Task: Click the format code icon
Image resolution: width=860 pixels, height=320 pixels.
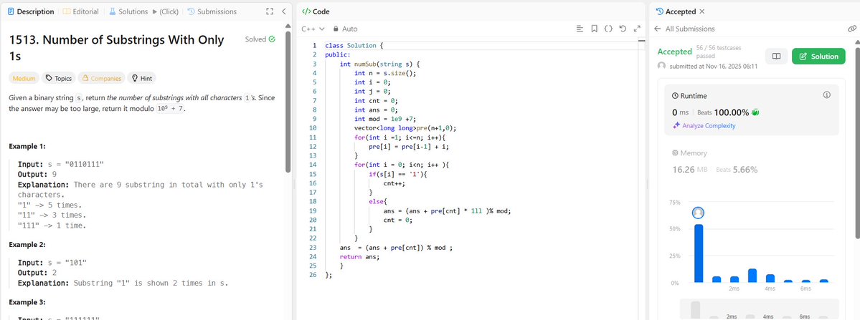Action: (x=580, y=29)
